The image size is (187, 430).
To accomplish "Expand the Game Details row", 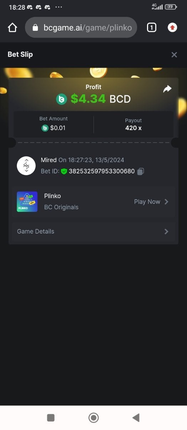I will pos(93,231).
